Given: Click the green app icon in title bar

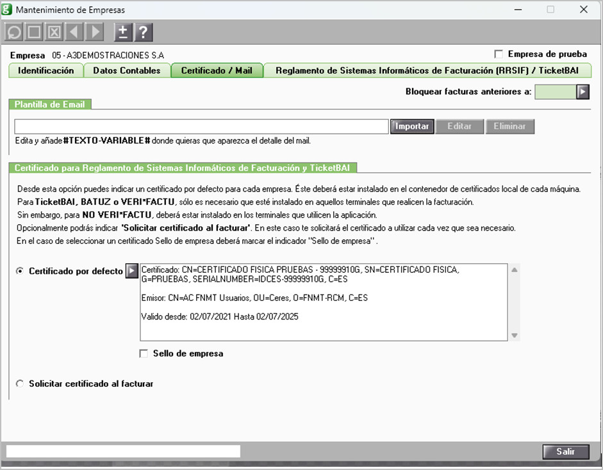Looking at the screenshot, I should tap(7, 9).
